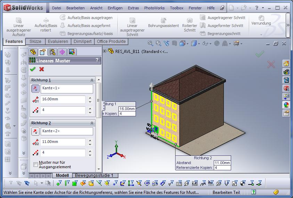This screenshot has width=293, height=198.
Task: Click the Kante<2> direction reference field
Action: [x=67, y=131]
